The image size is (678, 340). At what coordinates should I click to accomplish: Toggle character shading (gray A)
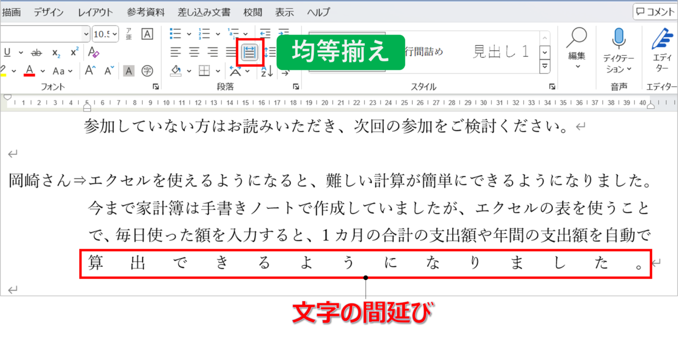pyautogui.click(x=128, y=71)
